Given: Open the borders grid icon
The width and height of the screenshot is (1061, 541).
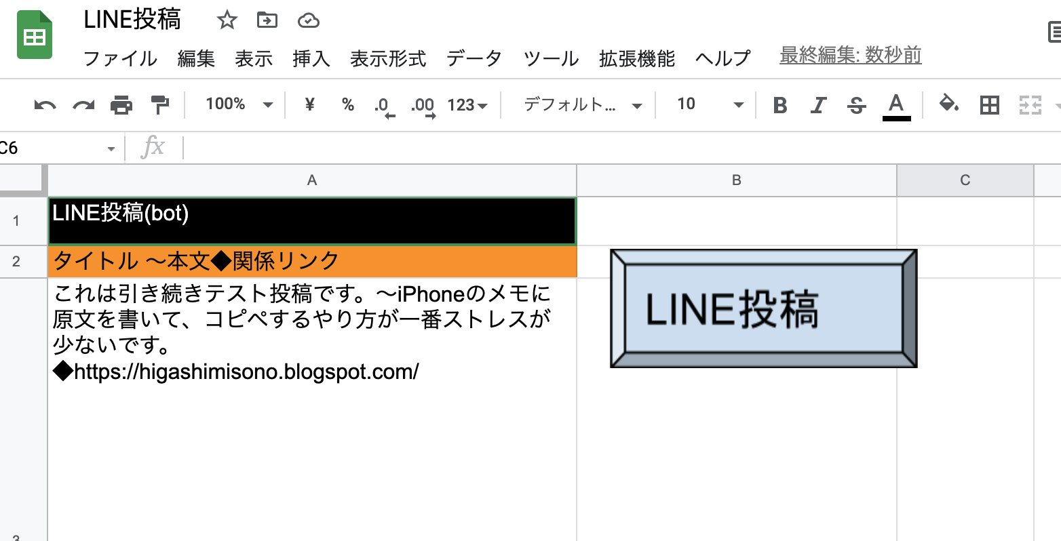Looking at the screenshot, I should pos(990,105).
